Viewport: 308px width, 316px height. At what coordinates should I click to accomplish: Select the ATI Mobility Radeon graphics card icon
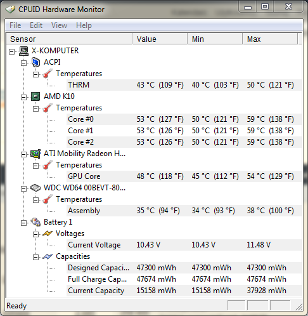35,154
